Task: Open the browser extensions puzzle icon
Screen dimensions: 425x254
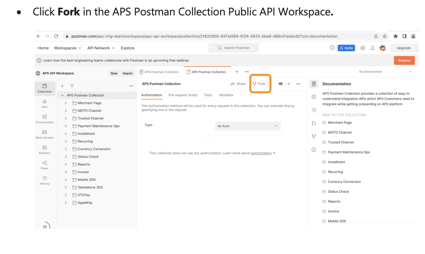Action: coord(395,36)
